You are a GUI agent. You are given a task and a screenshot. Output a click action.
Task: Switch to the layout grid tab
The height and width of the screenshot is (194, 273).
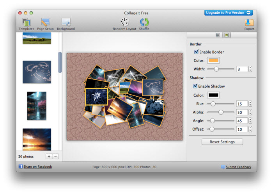[218, 35]
